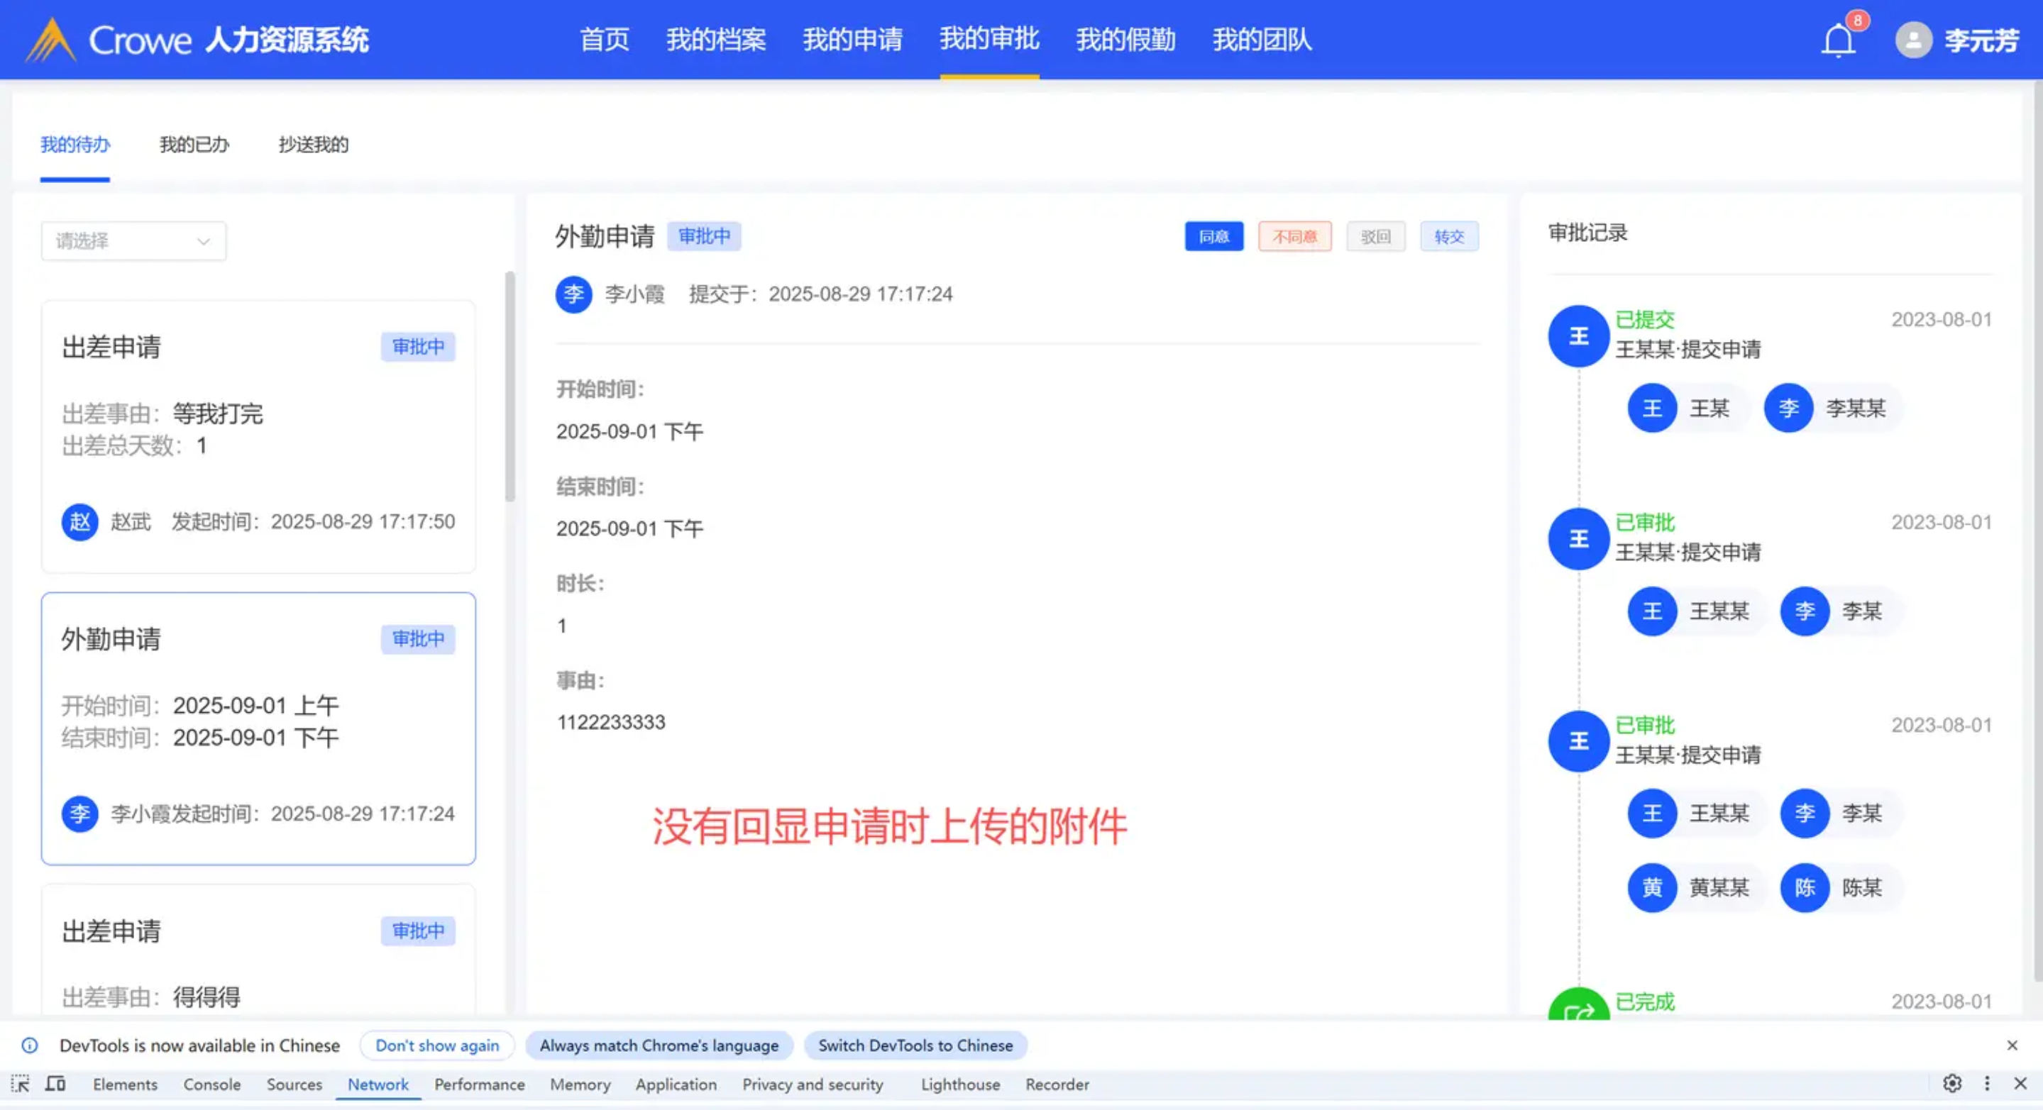2043x1110 pixels.
Task: Close the DevTools language notification bar
Action: point(2011,1045)
